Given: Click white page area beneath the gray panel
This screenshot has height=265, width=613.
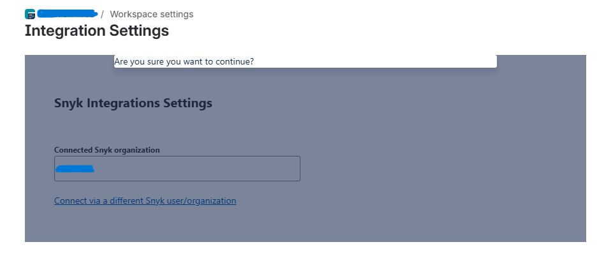Looking at the screenshot, I should click(305, 254).
